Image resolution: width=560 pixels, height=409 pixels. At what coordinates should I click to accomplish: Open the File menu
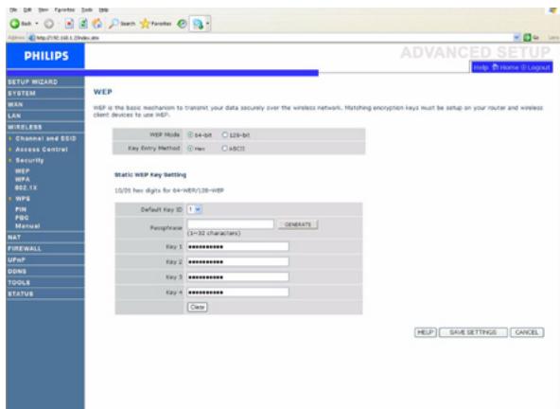point(13,9)
